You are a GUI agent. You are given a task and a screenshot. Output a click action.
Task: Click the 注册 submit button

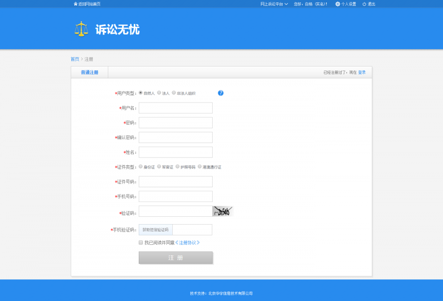click(175, 258)
